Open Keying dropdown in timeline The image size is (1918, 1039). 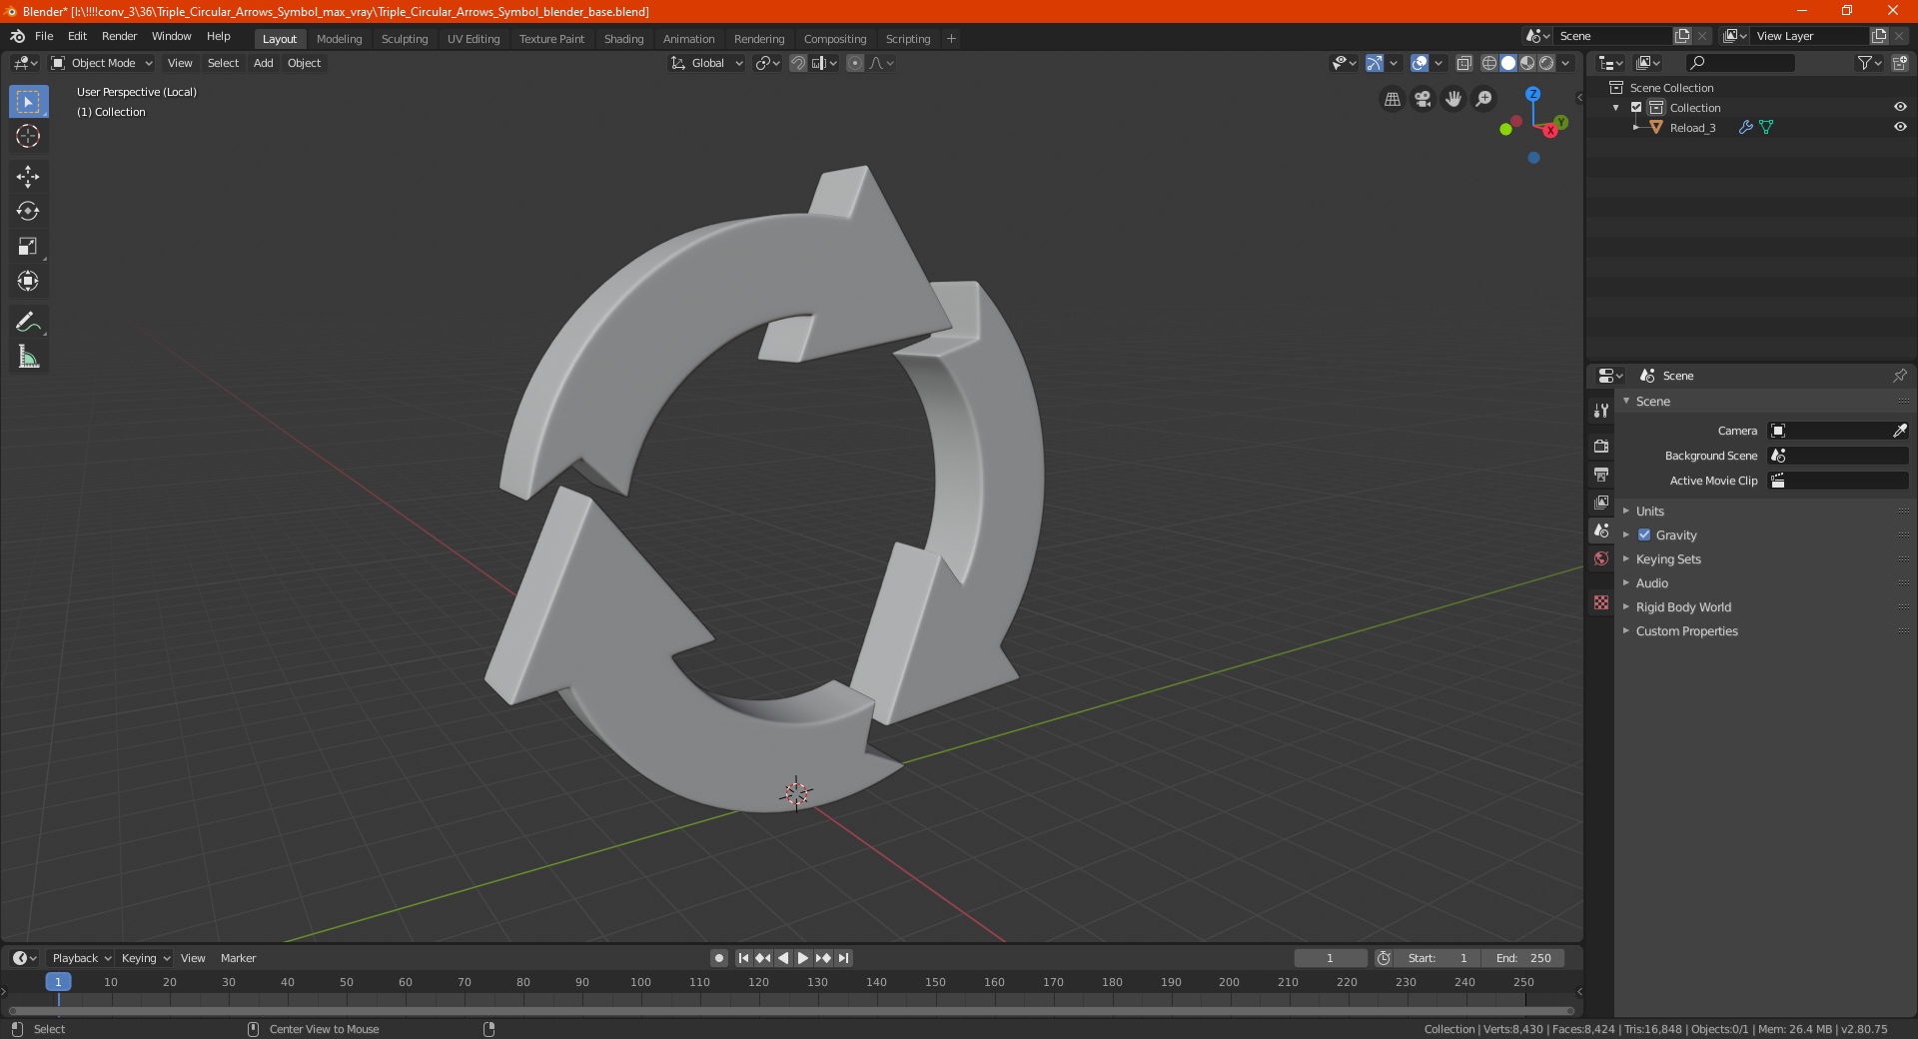tap(145, 958)
